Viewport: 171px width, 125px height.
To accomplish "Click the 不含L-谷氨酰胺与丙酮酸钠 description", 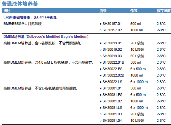I will pos(40,89).
